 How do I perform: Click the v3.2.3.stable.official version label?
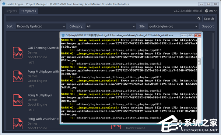point(188,11)
